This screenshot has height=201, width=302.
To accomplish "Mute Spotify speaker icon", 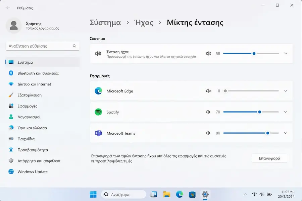I will pyautogui.click(x=208, y=112).
